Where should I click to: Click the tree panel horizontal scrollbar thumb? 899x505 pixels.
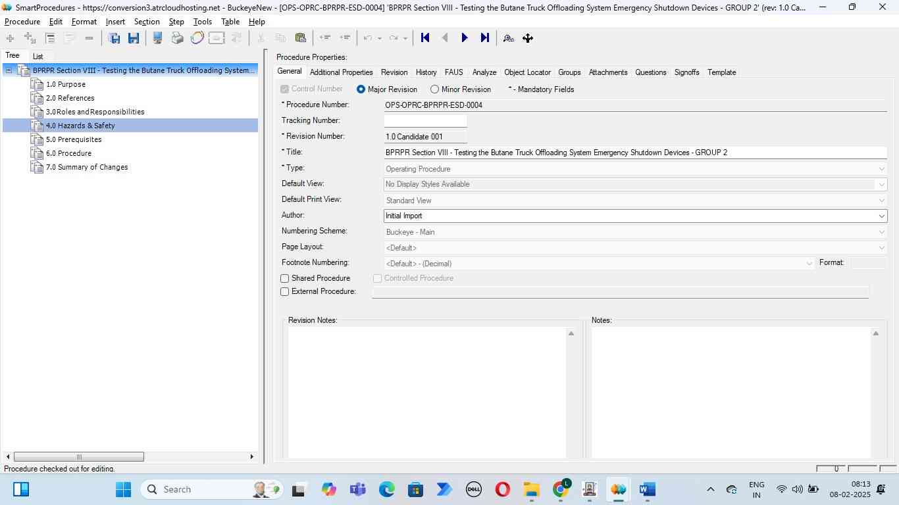click(79, 457)
